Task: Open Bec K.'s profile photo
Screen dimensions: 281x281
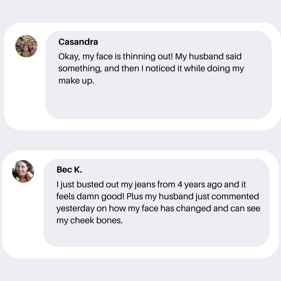Action: coord(23,171)
